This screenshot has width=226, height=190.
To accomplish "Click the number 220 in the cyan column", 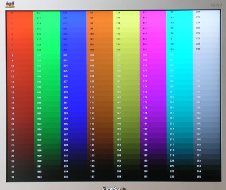I will tap(172, 161).
